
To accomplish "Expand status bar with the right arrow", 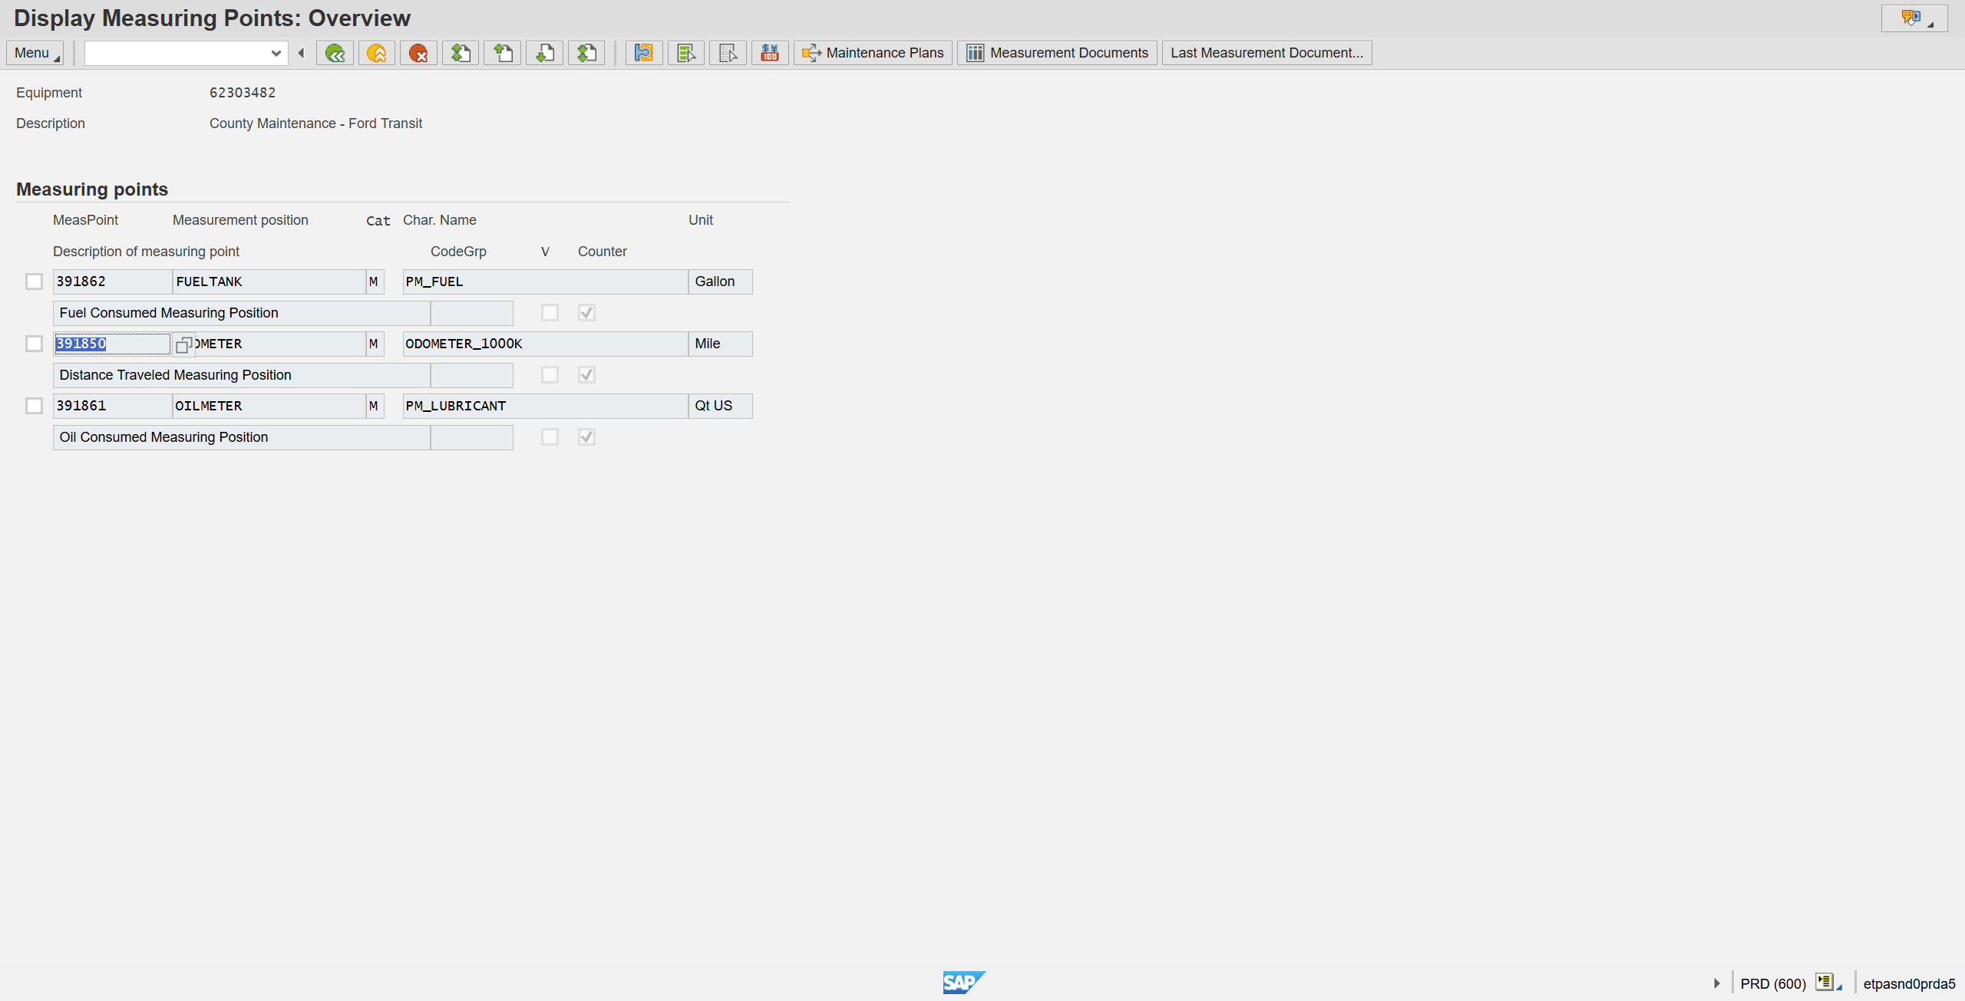I will point(1717,983).
